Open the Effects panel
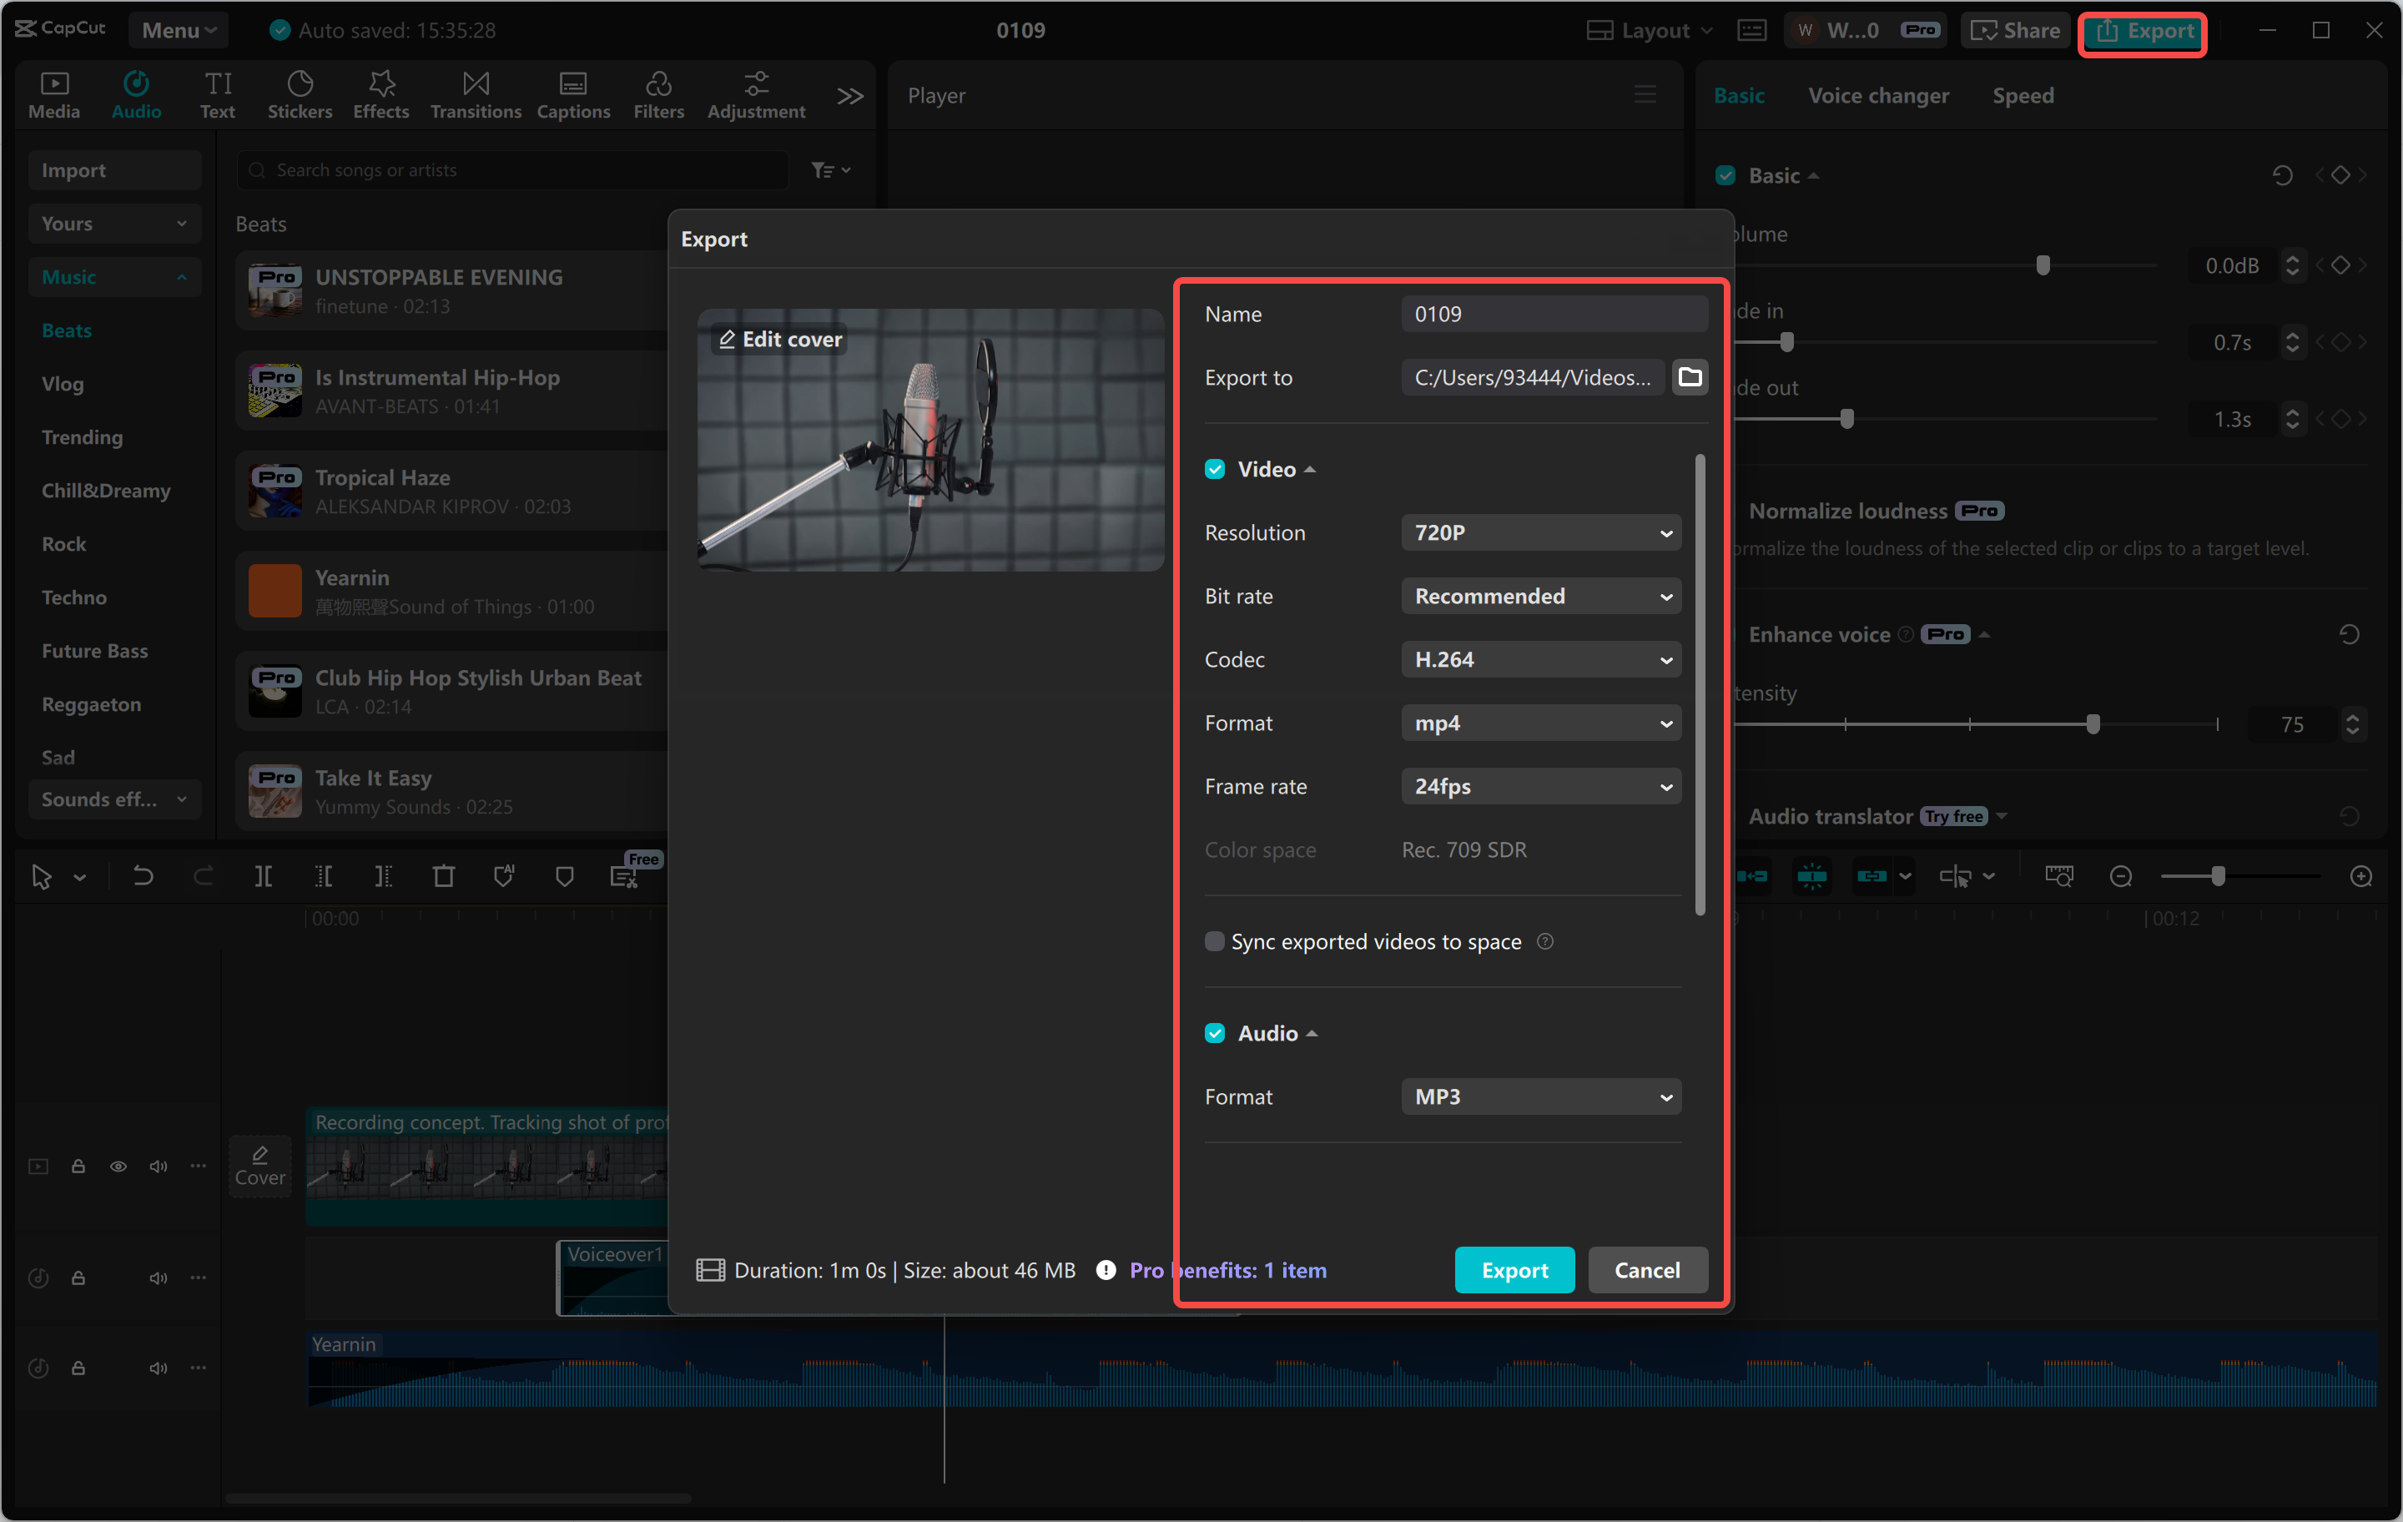Image resolution: width=2403 pixels, height=1522 pixels. click(x=380, y=95)
